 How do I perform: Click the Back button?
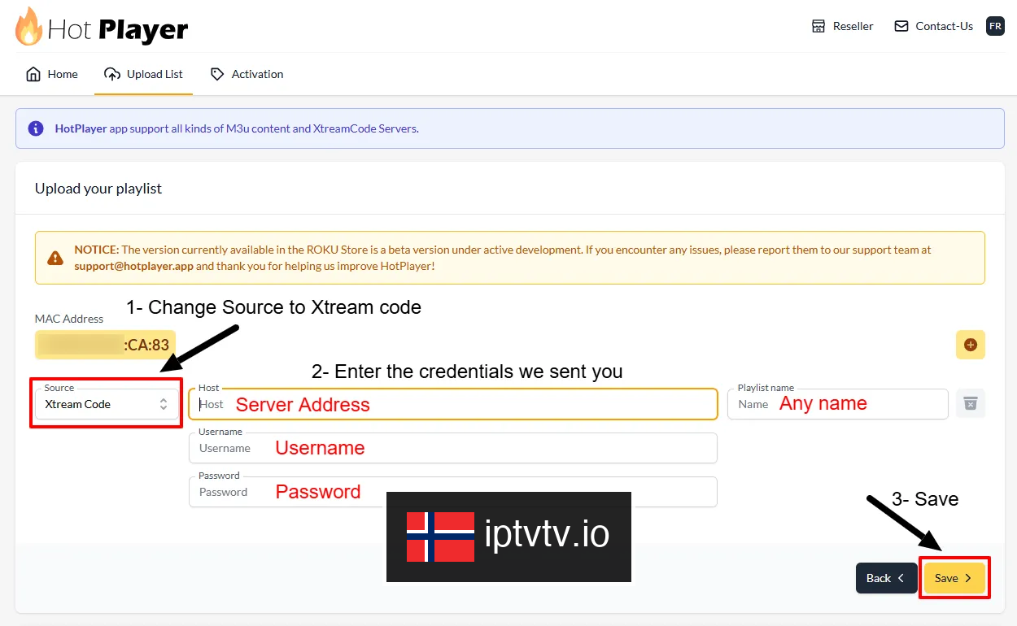[x=886, y=578]
